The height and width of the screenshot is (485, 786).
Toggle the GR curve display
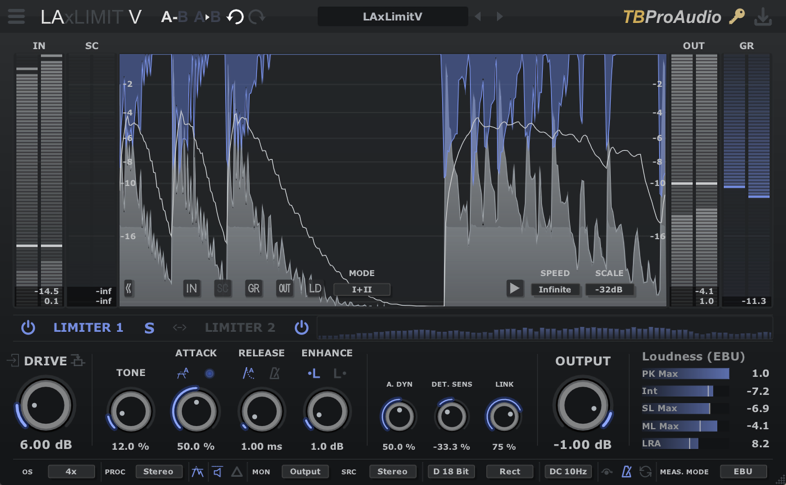tap(254, 288)
